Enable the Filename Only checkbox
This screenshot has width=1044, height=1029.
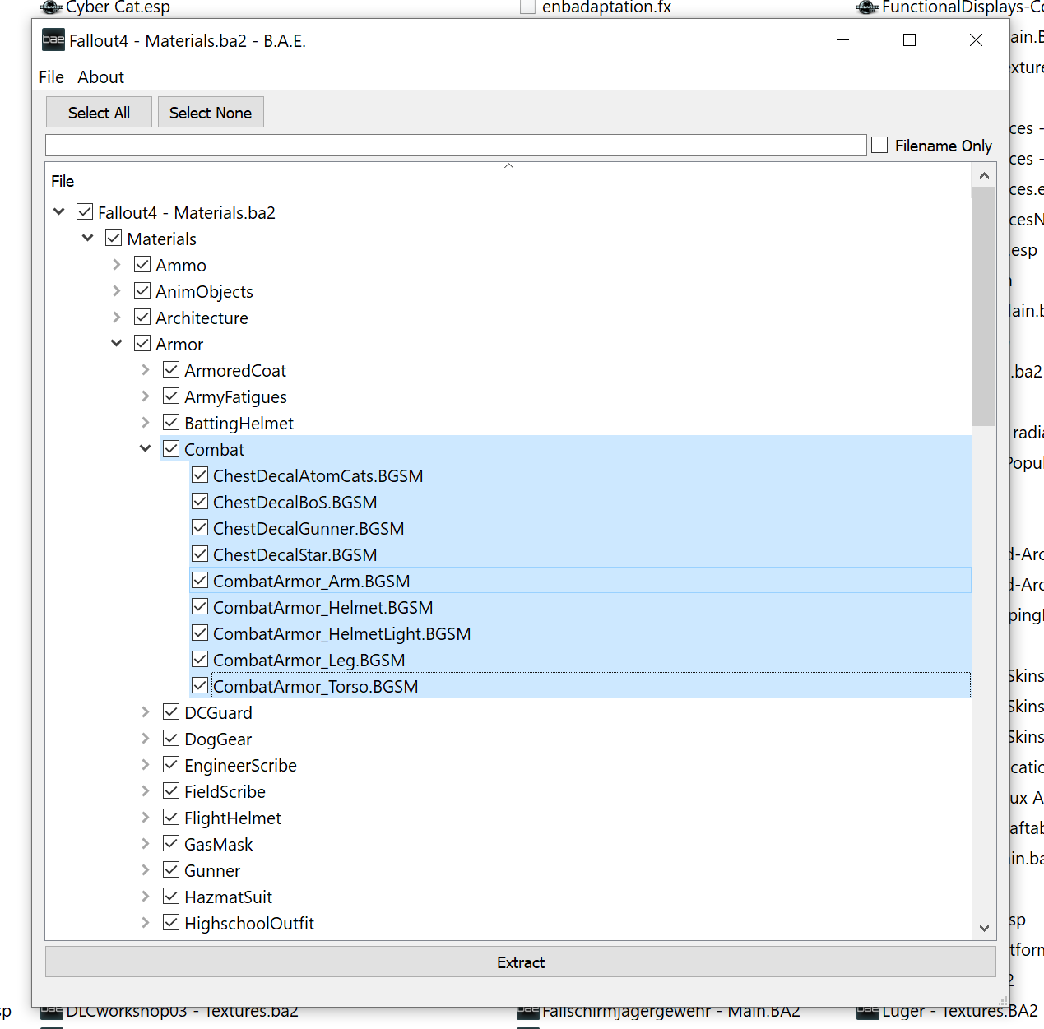point(879,146)
